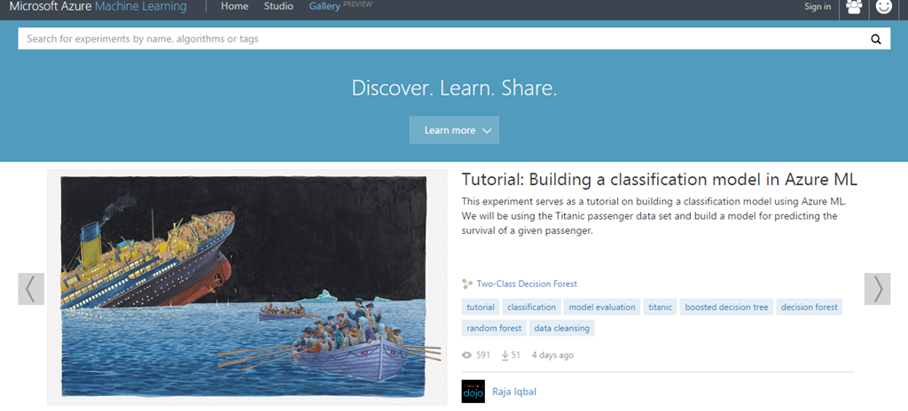Viewport: 908px width, 411px height.
Task: Advance to next carousel slide arrow
Action: [877, 288]
